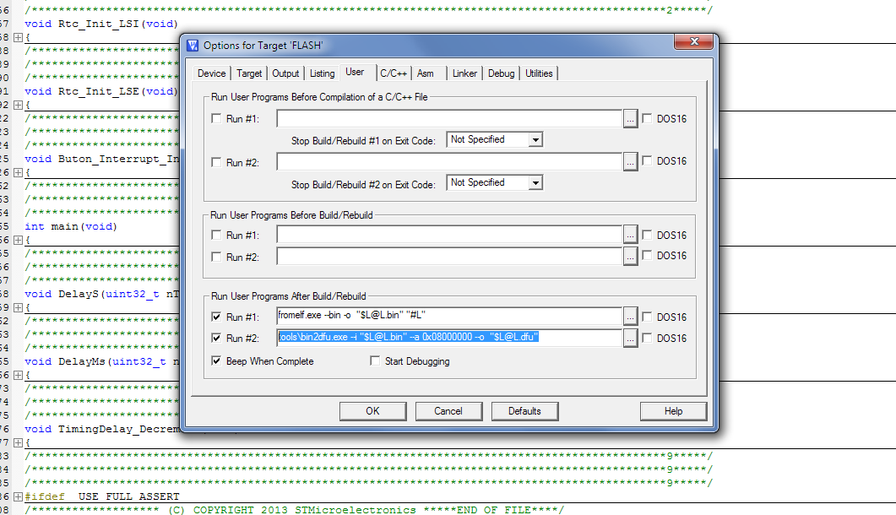Image resolution: width=896 pixels, height=515 pixels.
Task: Expand the DelayMs function fold in the editor
Action: point(18,375)
